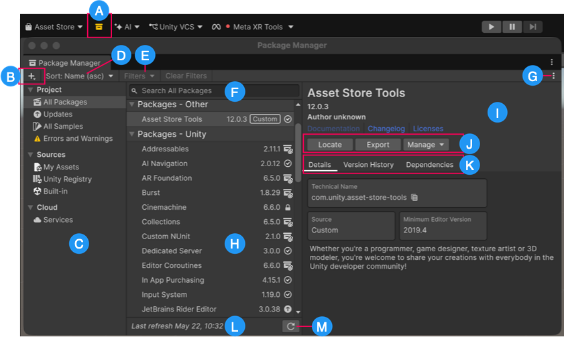The image size is (564, 337).
Task: Select Cinemachine package
Action: coord(211,207)
